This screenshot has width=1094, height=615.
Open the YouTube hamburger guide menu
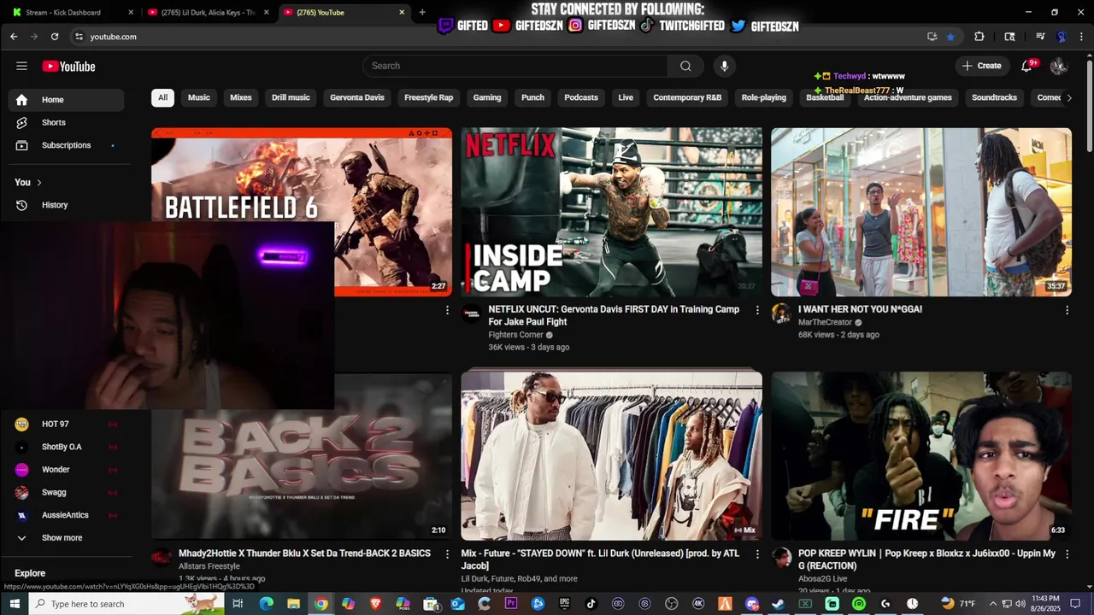pyautogui.click(x=21, y=66)
